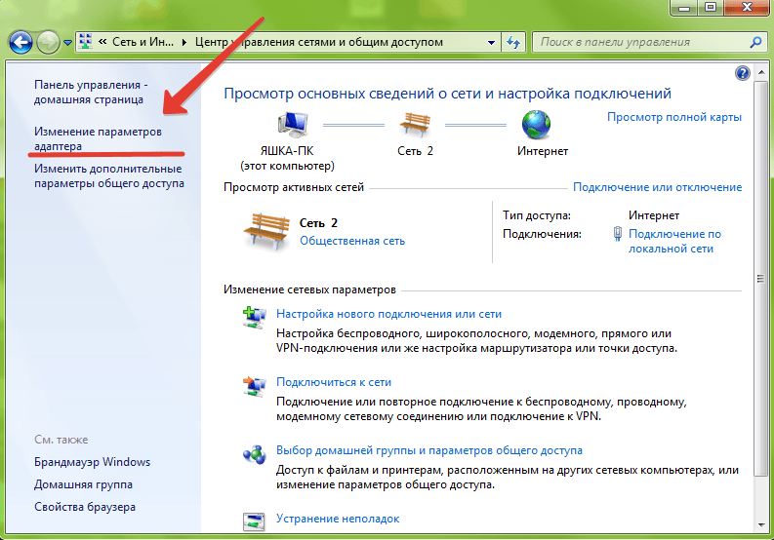Click large bench icon in active networks
The width and height of the screenshot is (774, 540).
pyautogui.click(x=266, y=231)
